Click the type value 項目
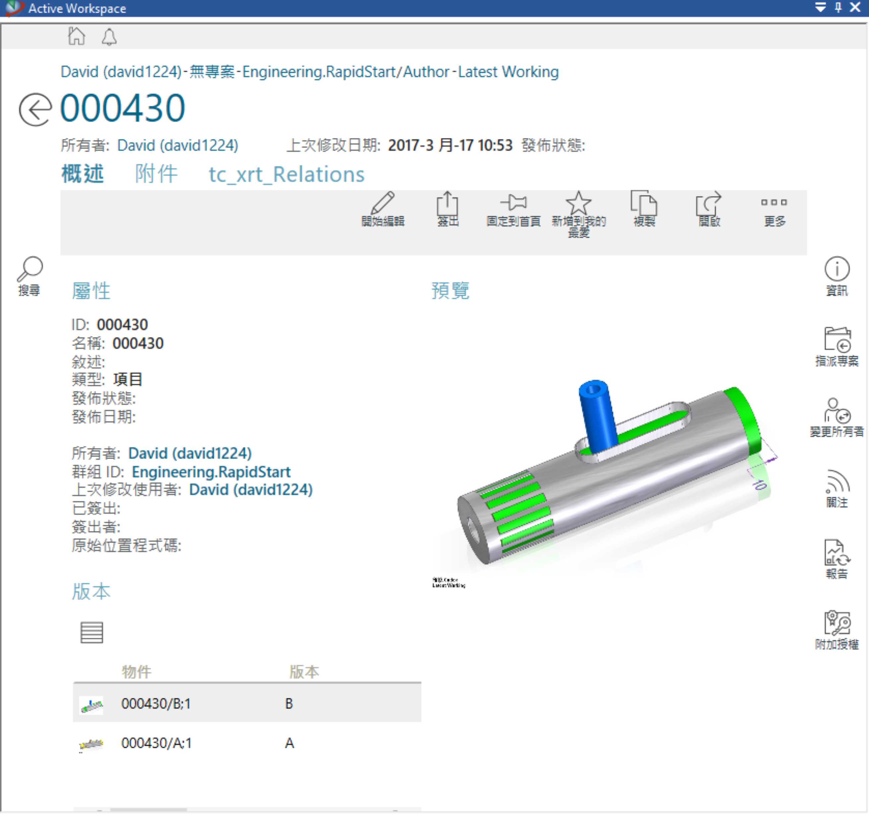 click(x=128, y=379)
